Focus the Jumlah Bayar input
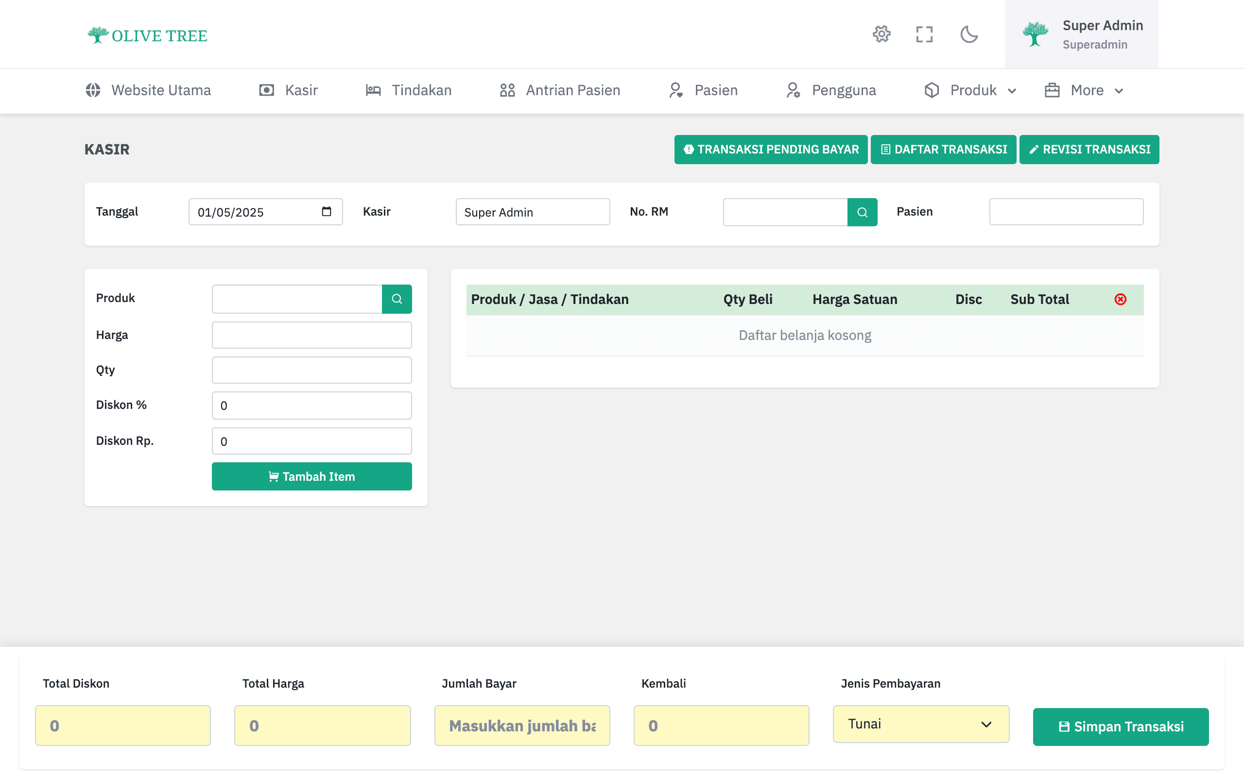This screenshot has height=777, width=1244. click(522, 726)
